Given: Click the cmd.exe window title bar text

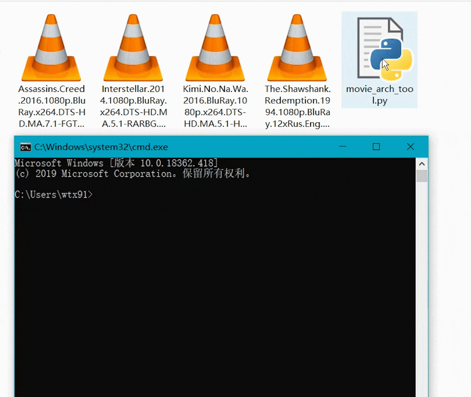Looking at the screenshot, I should [x=101, y=147].
